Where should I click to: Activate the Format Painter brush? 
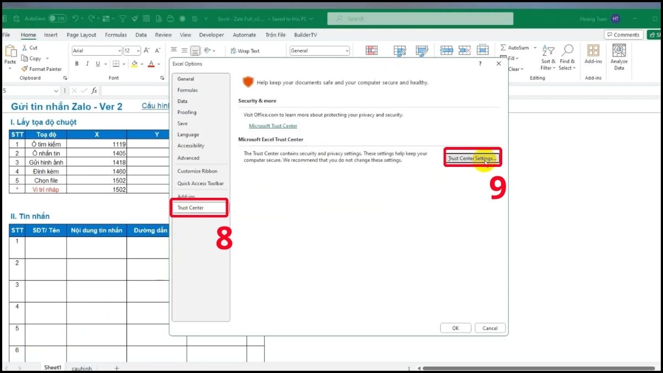25,69
